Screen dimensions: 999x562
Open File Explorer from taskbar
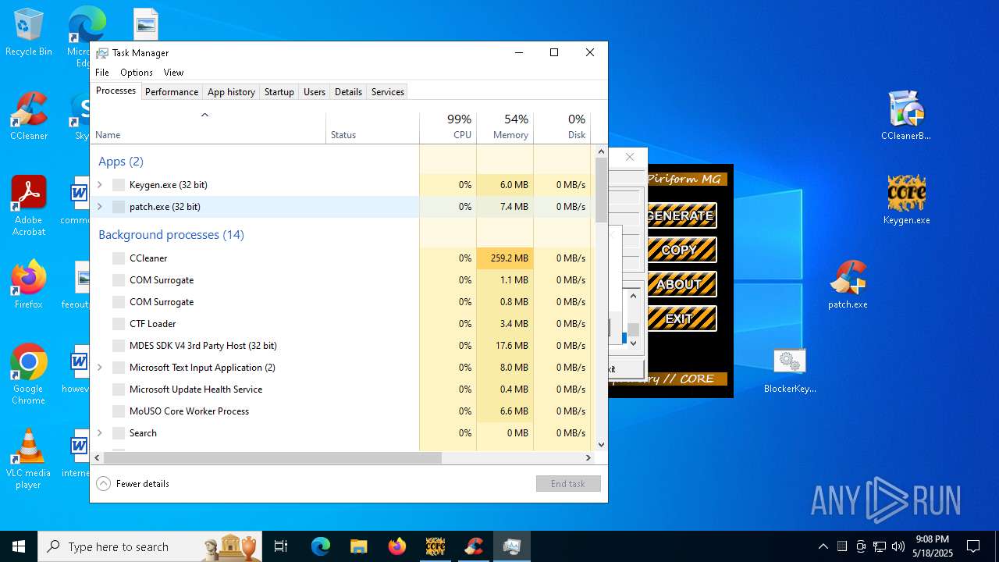[x=358, y=546]
